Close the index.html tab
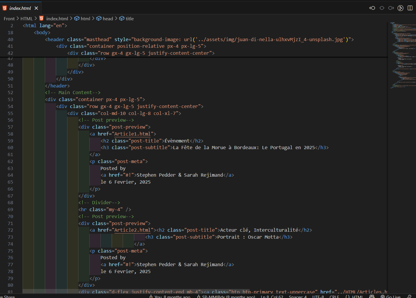Image resolution: width=416 pixels, height=298 pixels. [36, 8]
